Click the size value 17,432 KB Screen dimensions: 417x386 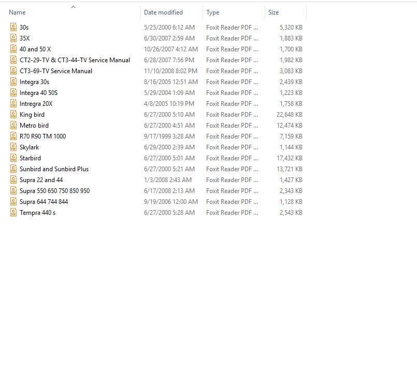[290, 158]
